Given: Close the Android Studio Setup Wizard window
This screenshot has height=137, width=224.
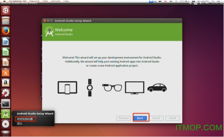Looking at the screenshot, I should click(x=45, y=21).
